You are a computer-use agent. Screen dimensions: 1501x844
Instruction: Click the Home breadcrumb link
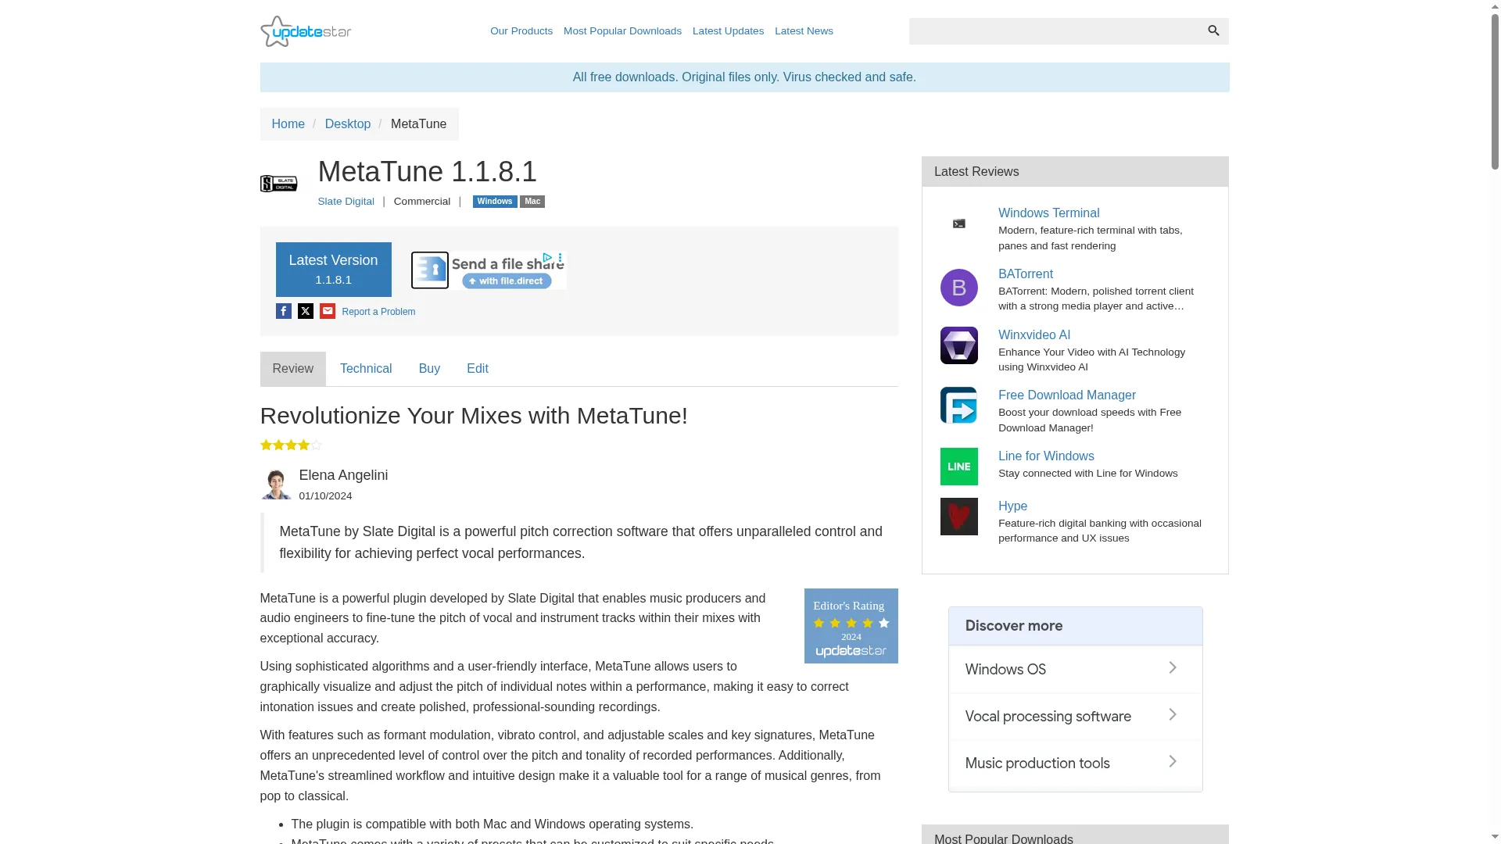(288, 124)
